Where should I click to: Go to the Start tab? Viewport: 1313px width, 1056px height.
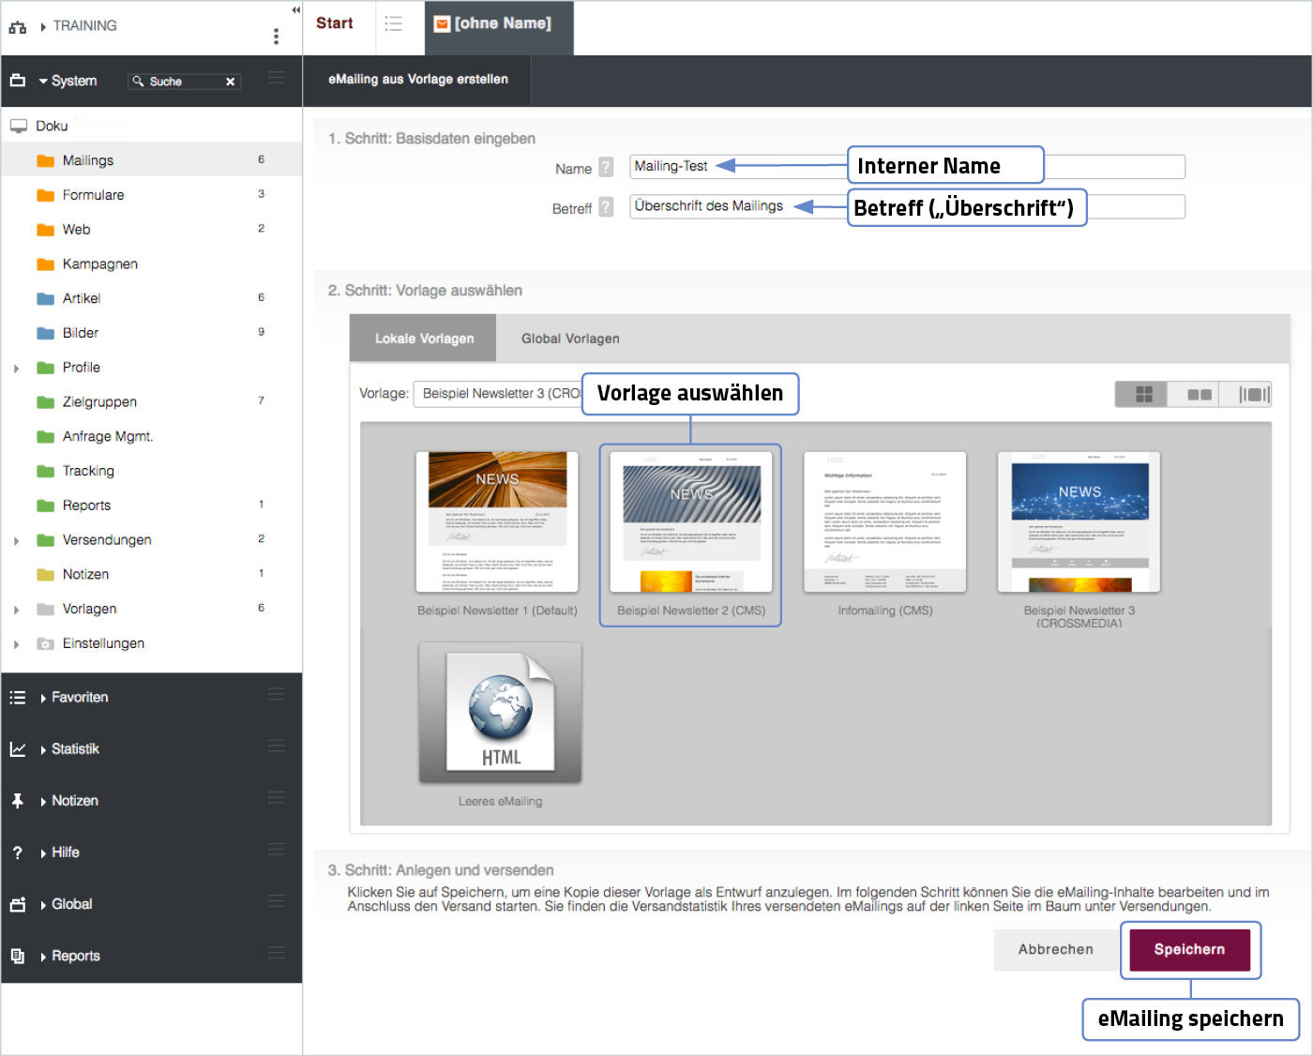point(335,24)
